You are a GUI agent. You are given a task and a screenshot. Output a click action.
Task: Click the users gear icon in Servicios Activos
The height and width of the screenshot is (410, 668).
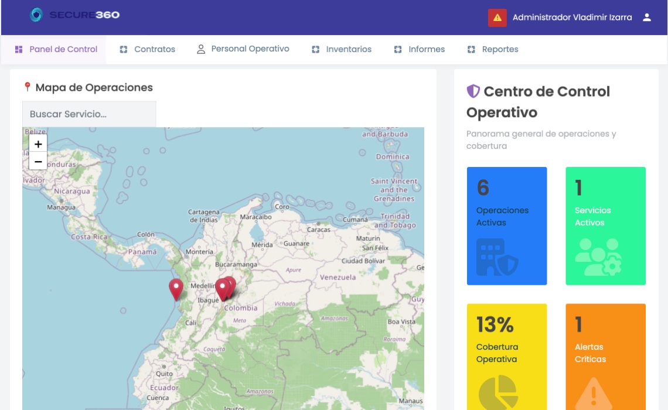pos(598,257)
